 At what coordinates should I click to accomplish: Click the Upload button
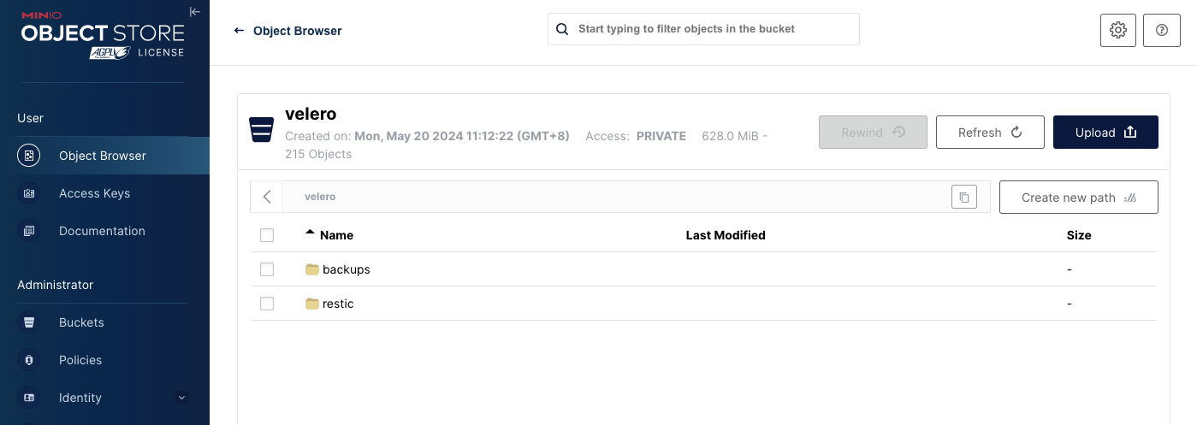[x=1105, y=133]
